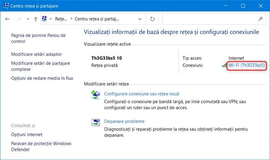
Task: Open Opțiuni internet in the sidebar
Action: pyautogui.click(x=27, y=135)
